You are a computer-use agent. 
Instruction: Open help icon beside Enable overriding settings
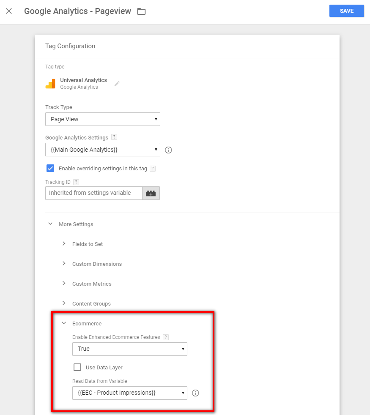(x=153, y=169)
